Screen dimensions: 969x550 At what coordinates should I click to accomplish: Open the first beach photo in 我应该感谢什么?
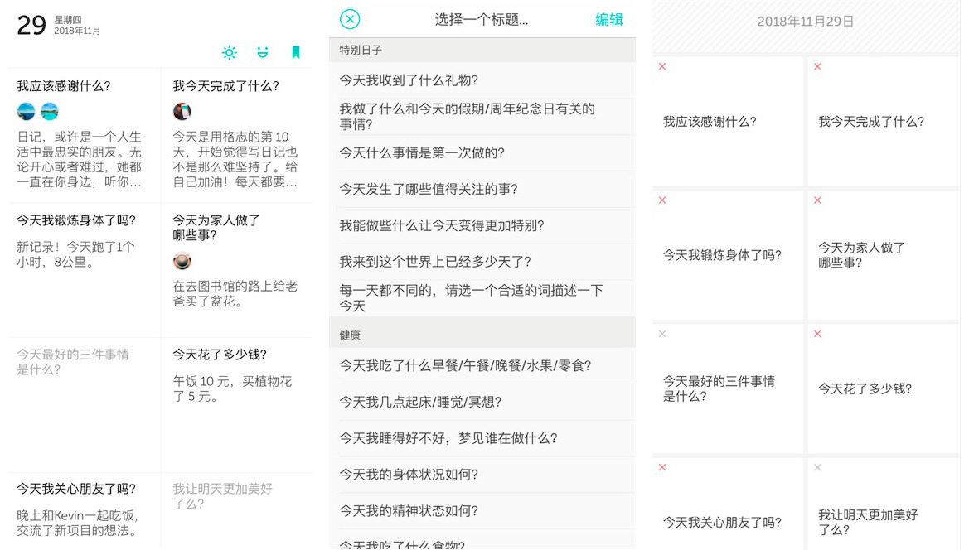click(27, 112)
